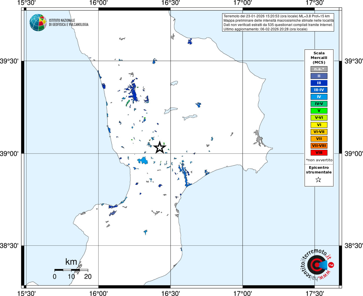Viewport: 363px width, 296px height.
Task: Click the top 15°30' longitude label
Action: [x=26, y=3]
